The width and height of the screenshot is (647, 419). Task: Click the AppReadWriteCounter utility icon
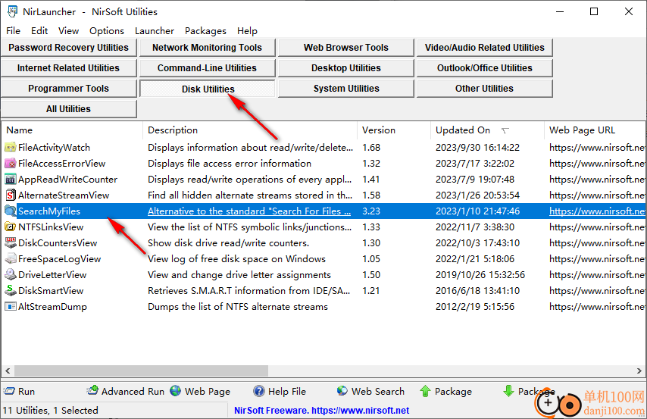11,179
